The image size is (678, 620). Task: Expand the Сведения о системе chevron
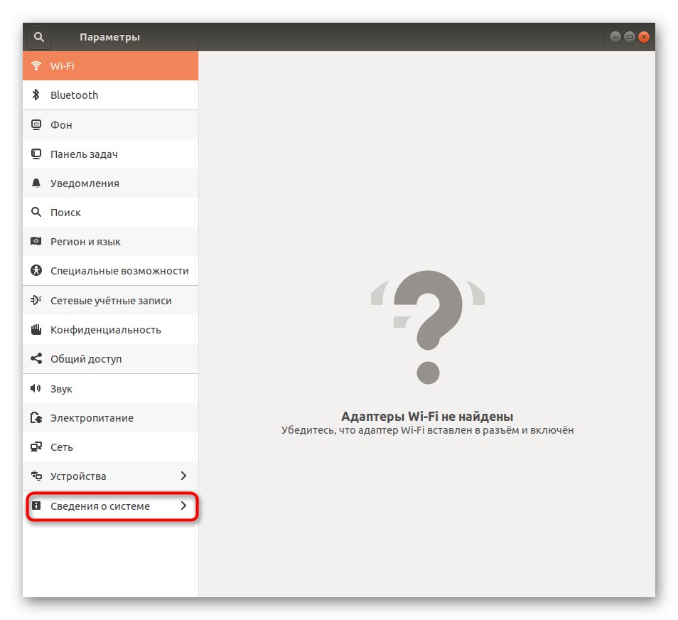tap(184, 506)
